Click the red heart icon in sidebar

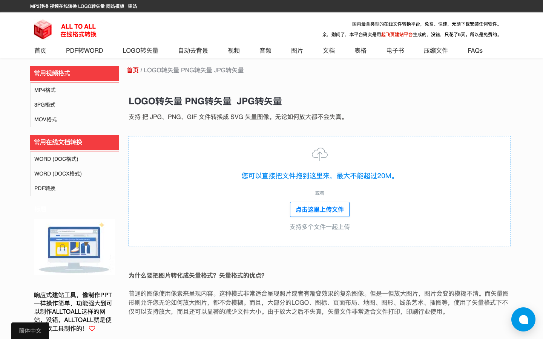click(x=92, y=328)
